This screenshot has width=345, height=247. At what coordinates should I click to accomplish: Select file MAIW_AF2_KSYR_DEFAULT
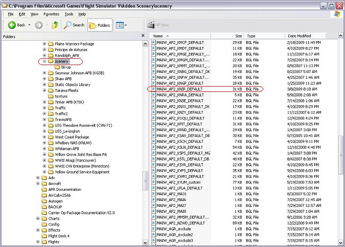[x=180, y=165]
